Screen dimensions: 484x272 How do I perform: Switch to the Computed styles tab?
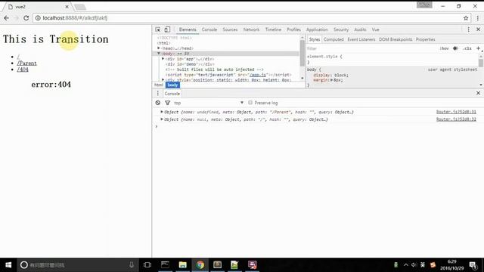point(334,39)
